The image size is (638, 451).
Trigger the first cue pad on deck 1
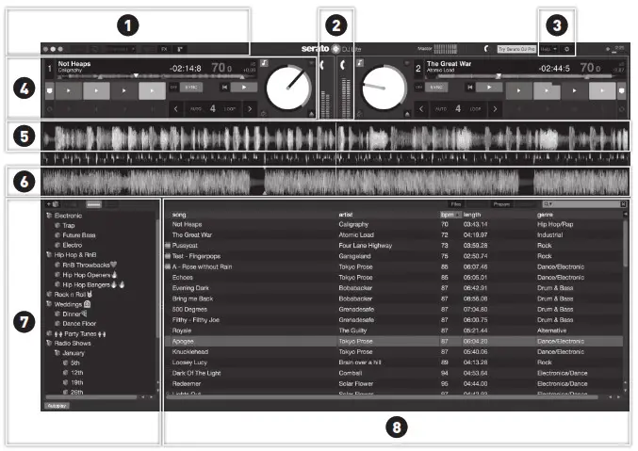click(x=69, y=90)
